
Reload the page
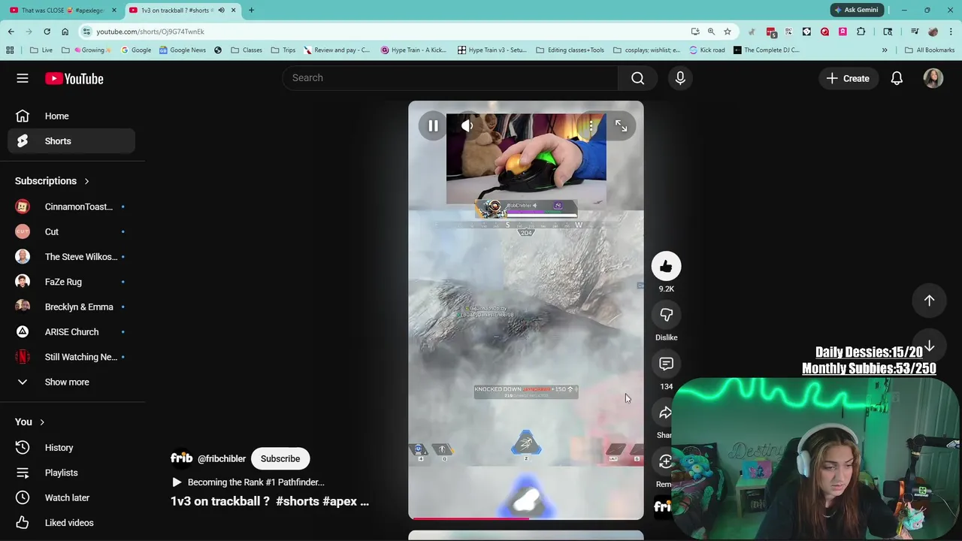(x=47, y=32)
